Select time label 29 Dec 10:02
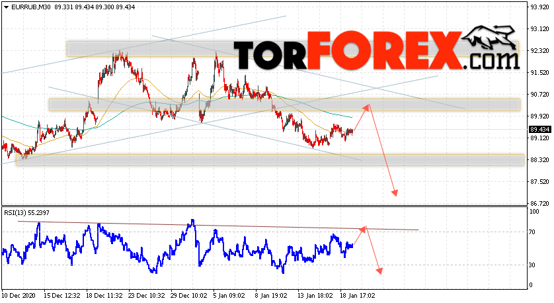The height and width of the screenshot is (303, 554). click(x=189, y=295)
